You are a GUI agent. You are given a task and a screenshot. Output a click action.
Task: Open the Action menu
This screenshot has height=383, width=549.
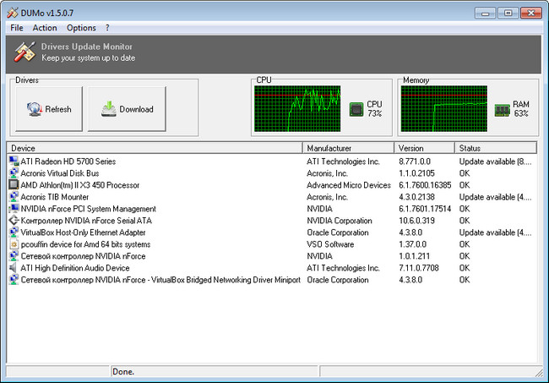[45, 28]
